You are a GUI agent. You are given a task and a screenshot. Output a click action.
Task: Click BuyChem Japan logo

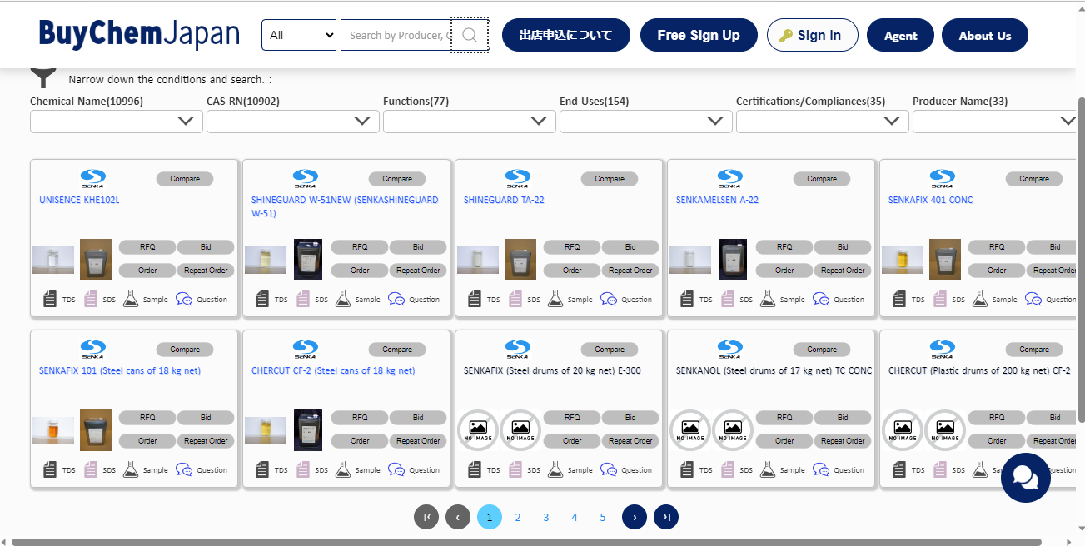point(139,34)
